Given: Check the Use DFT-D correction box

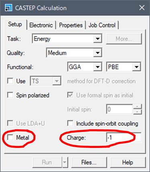Looking at the screenshot, I should (x=10, y=81).
